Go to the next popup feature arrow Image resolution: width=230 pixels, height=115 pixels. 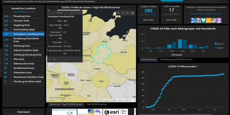pyautogui.click(x=75, y=13)
